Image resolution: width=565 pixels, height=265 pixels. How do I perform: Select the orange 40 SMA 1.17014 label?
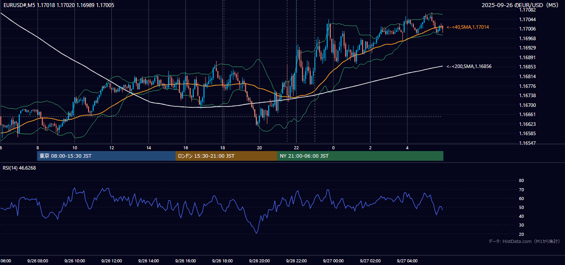468,27
